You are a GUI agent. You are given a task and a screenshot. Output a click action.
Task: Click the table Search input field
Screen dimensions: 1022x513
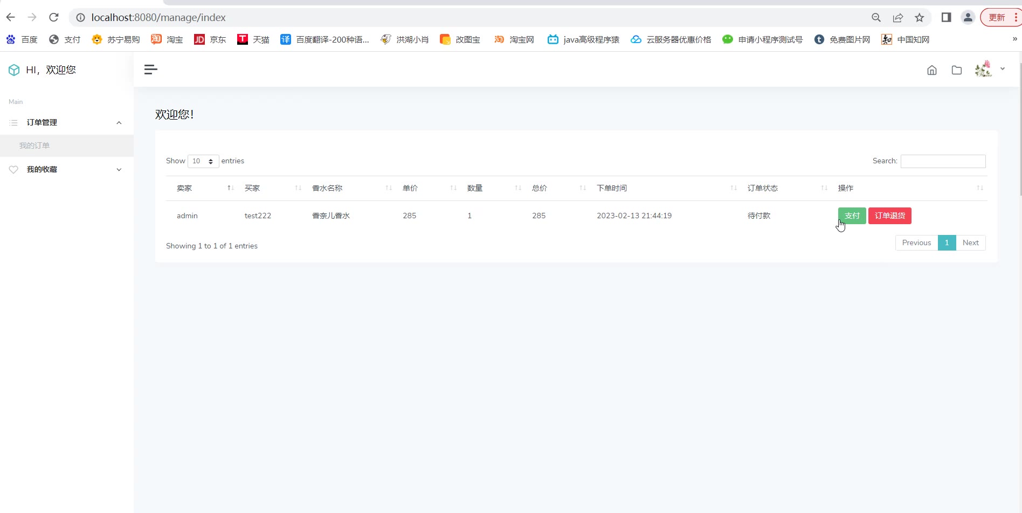(x=943, y=161)
